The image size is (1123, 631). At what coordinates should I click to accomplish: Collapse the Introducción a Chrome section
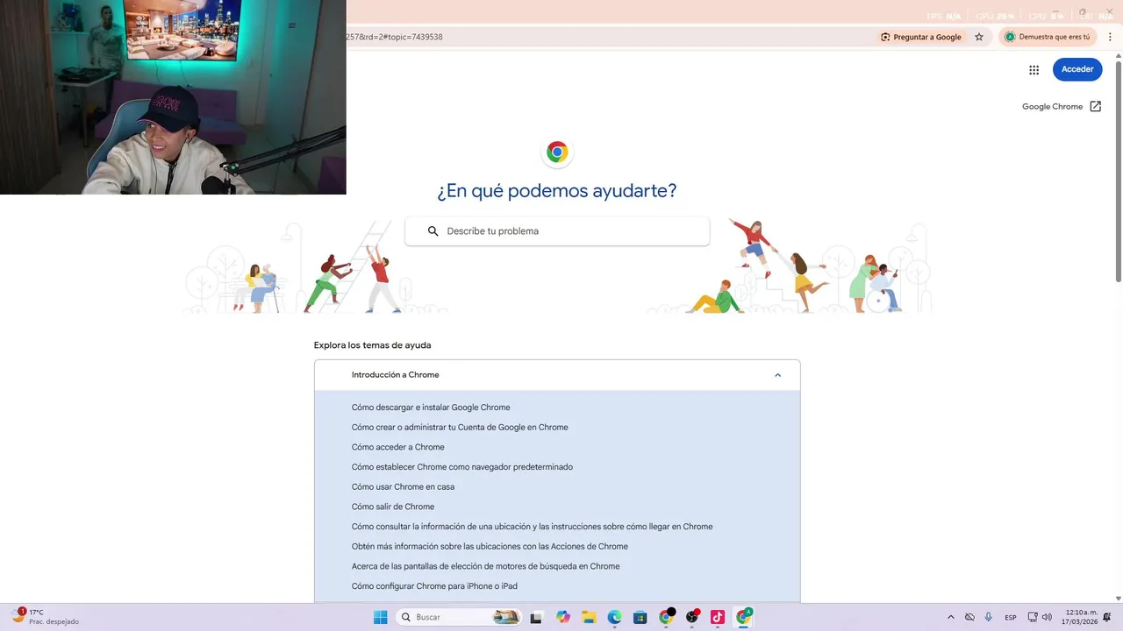pos(557,375)
